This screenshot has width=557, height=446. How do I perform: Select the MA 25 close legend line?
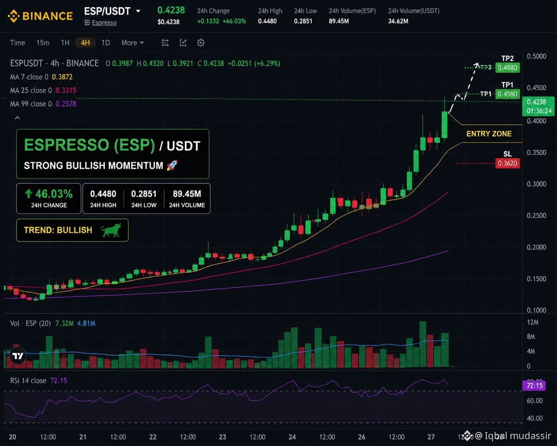point(43,90)
